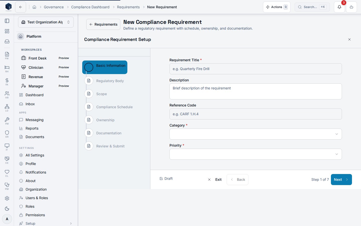
Task: Open the Category dropdown
Action: tap(255, 134)
